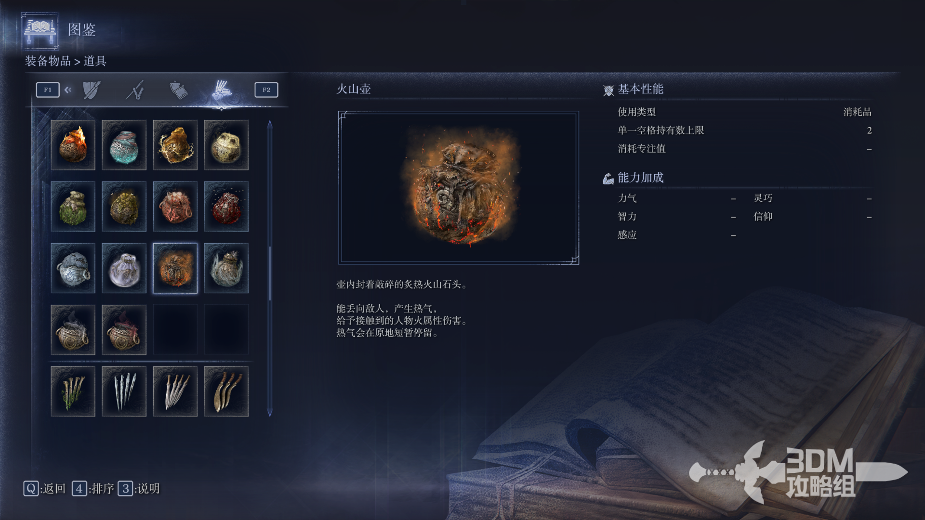The image size is (925, 520).
Task: Select the lightning pot item
Action: [175, 145]
